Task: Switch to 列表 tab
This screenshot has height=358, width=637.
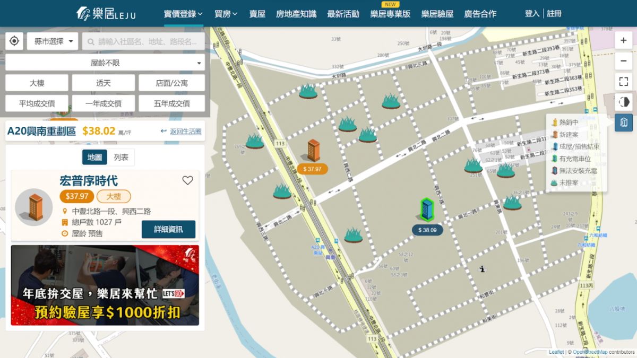Action: 121,157
